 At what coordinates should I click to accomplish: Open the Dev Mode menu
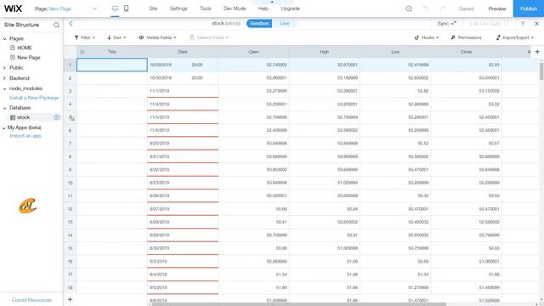click(x=235, y=8)
